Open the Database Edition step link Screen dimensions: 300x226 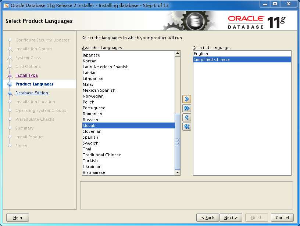click(x=32, y=93)
